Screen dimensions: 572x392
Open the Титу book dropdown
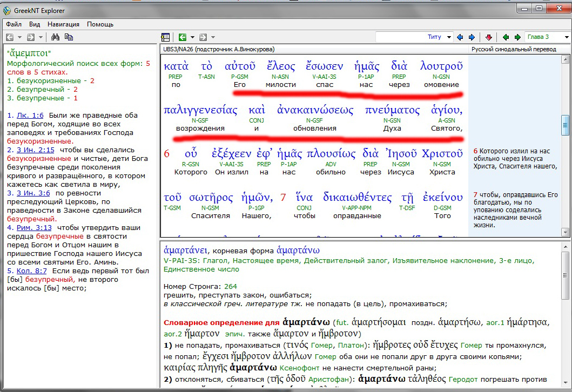(449, 37)
